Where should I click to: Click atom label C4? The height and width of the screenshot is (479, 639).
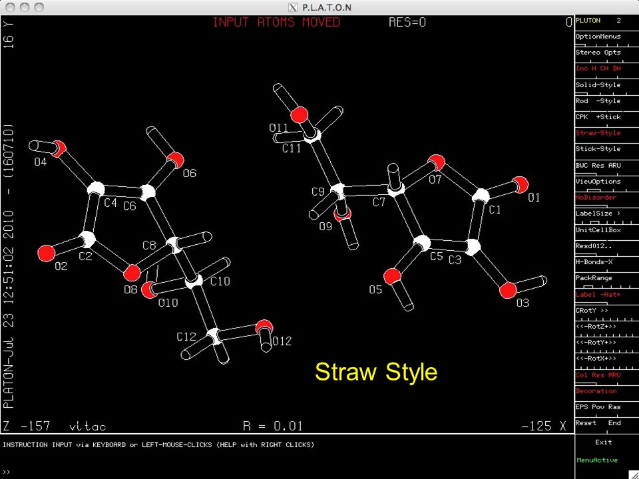click(110, 202)
